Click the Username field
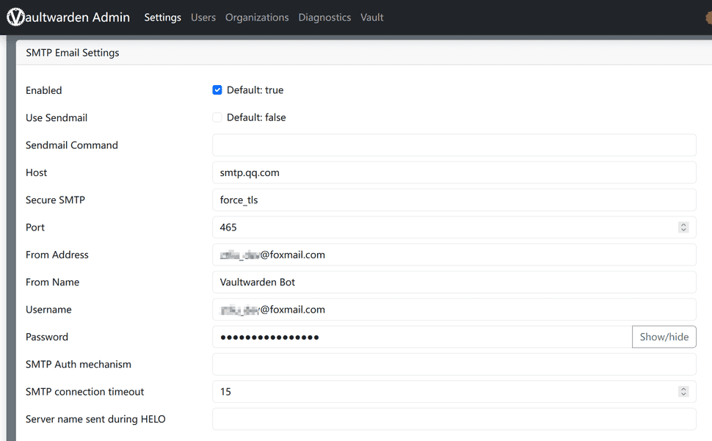712x441 pixels. tap(454, 310)
